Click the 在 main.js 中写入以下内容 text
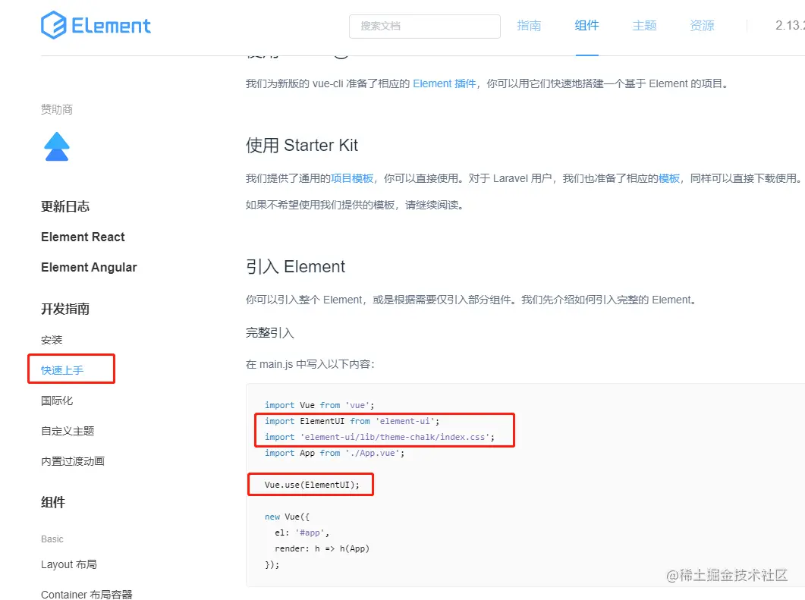 tap(310, 364)
